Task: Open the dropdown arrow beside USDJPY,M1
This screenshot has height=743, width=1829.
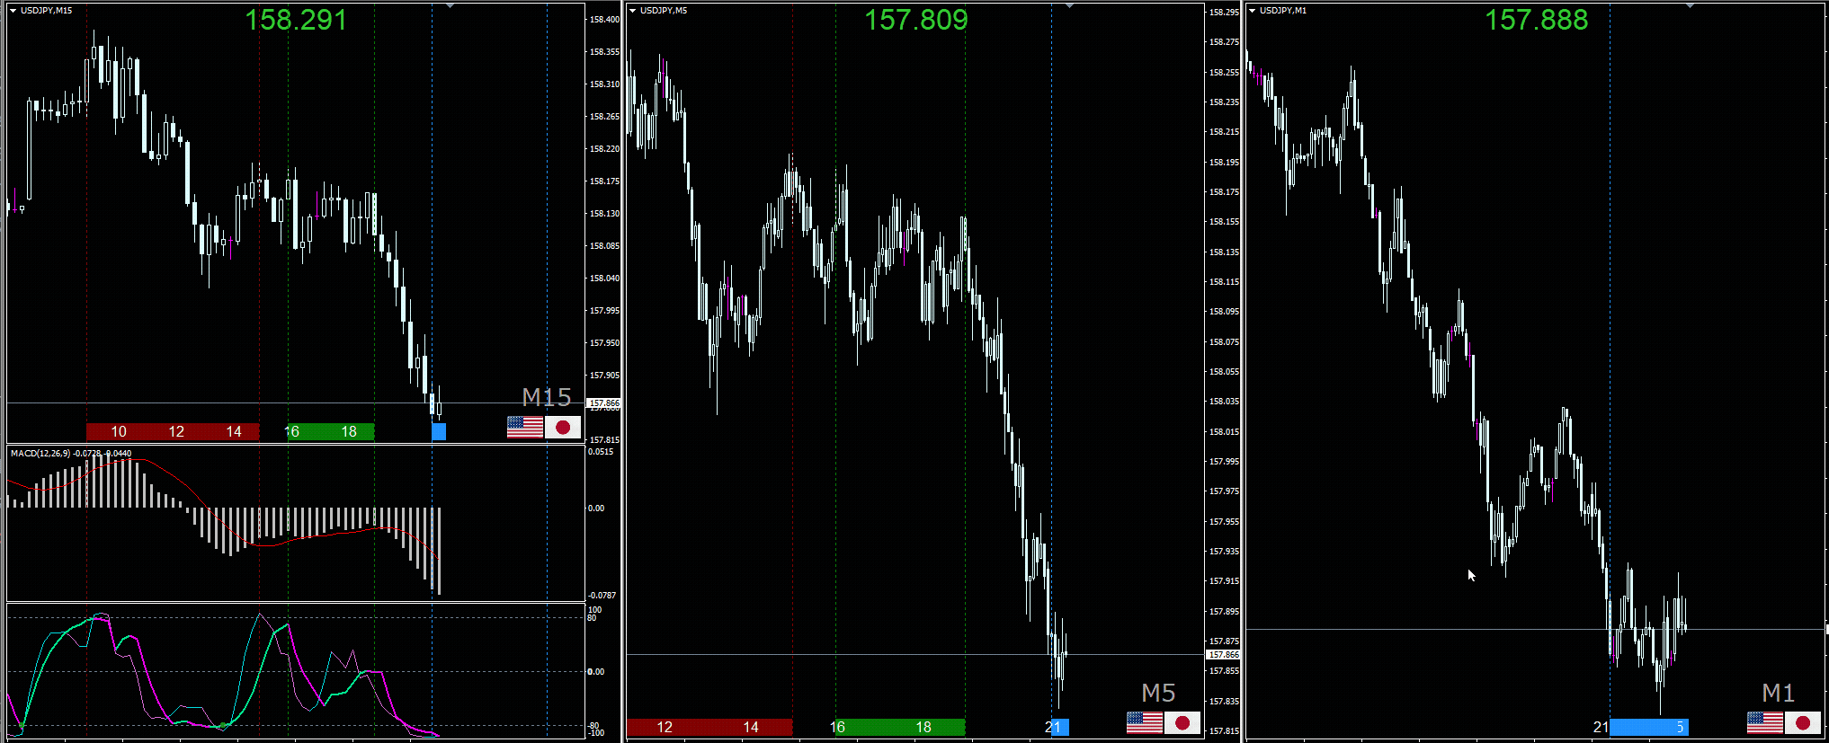Action: (1253, 11)
